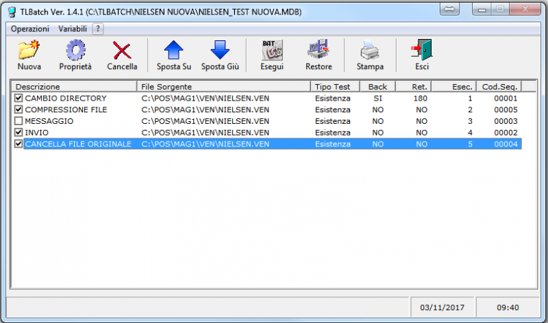
Task: Uncheck the INVIO row checkbox
Action: [x=18, y=133]
